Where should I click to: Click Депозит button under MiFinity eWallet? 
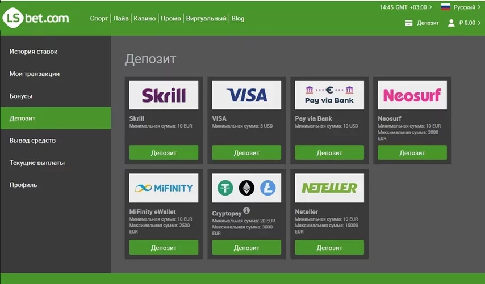[164, 247]
